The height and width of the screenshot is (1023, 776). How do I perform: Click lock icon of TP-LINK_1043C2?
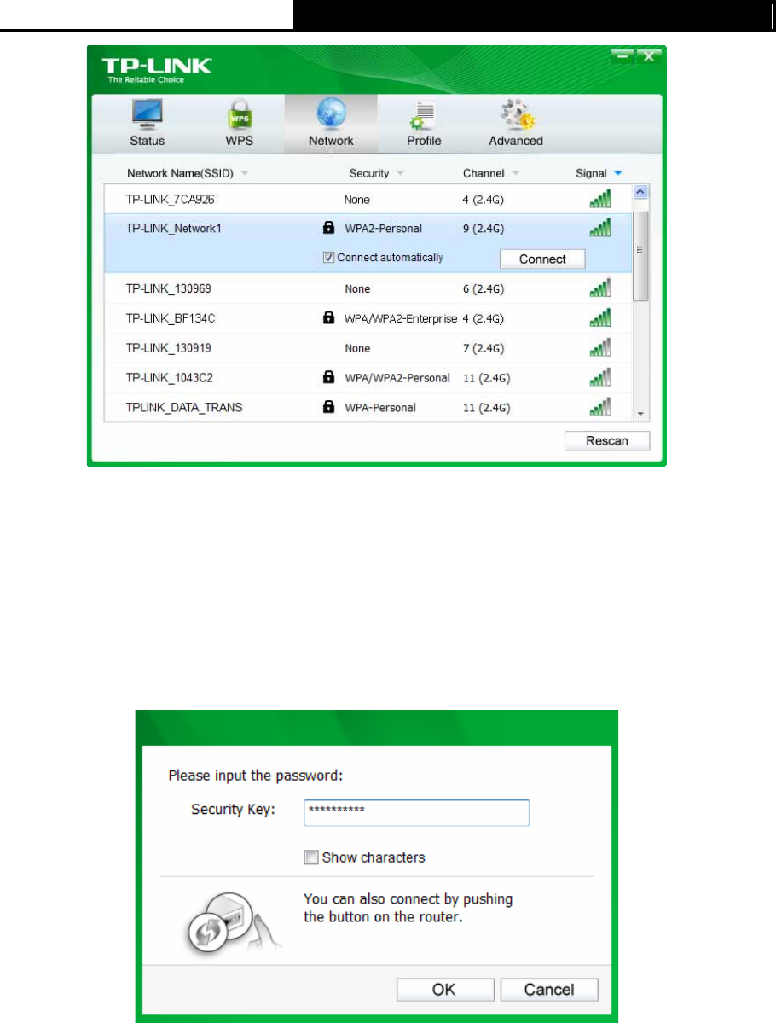pyautogui.click(x=328, y=377)
